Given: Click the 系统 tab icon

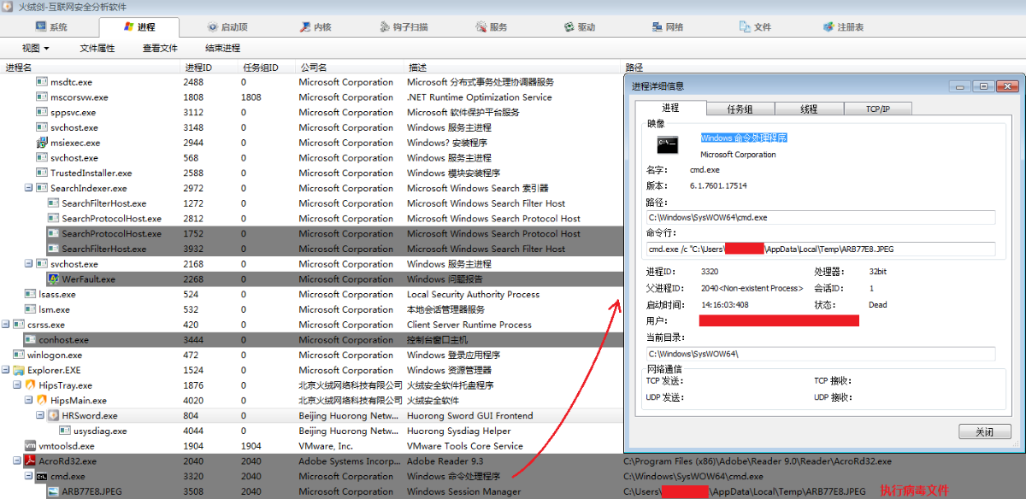Looking at the screenshot, I should coord(41,27).
